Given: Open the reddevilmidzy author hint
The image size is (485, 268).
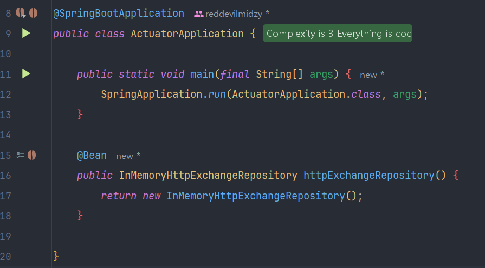Looking at the screenshot, I should point(234,14).
